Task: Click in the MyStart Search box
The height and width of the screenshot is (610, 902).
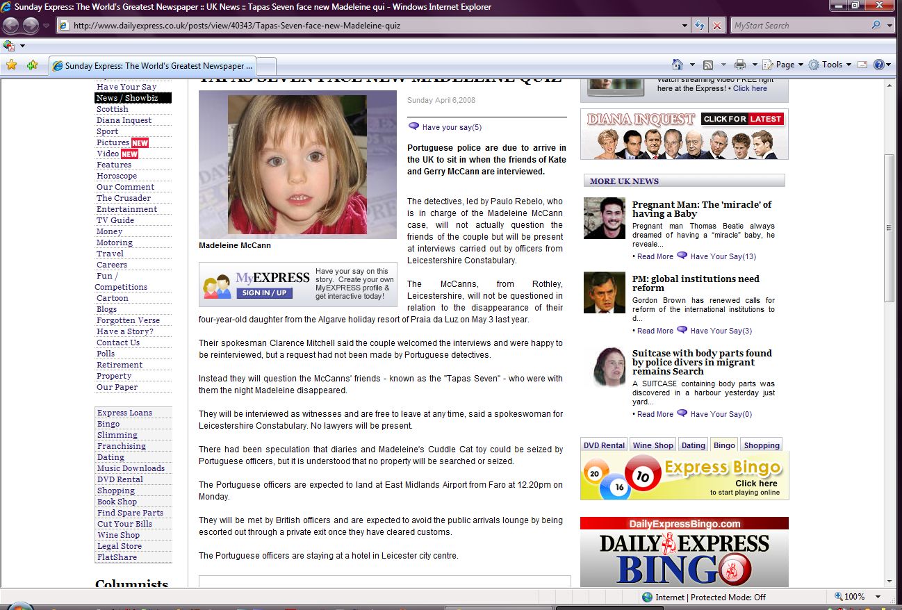Action: tap(799, 26)
